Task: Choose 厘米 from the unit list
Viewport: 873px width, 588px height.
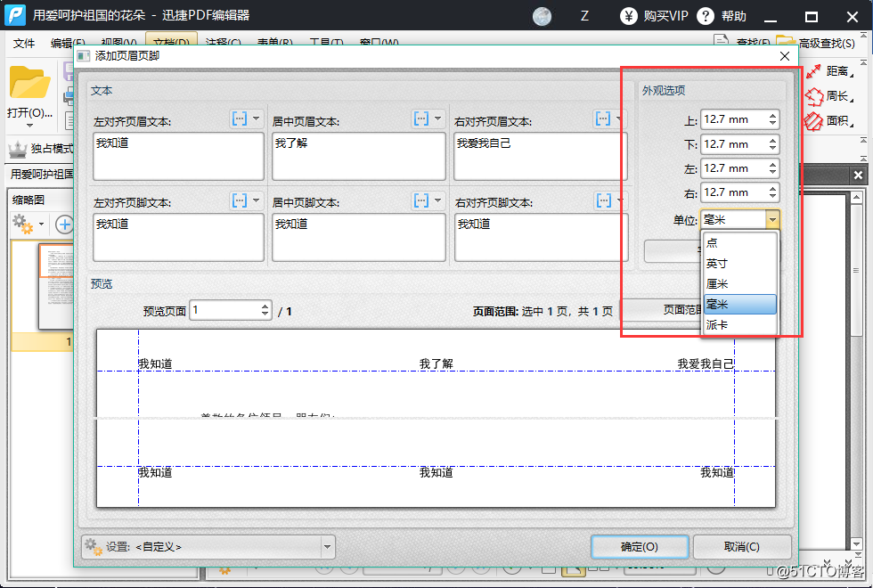Action: (x=740, y=284)
